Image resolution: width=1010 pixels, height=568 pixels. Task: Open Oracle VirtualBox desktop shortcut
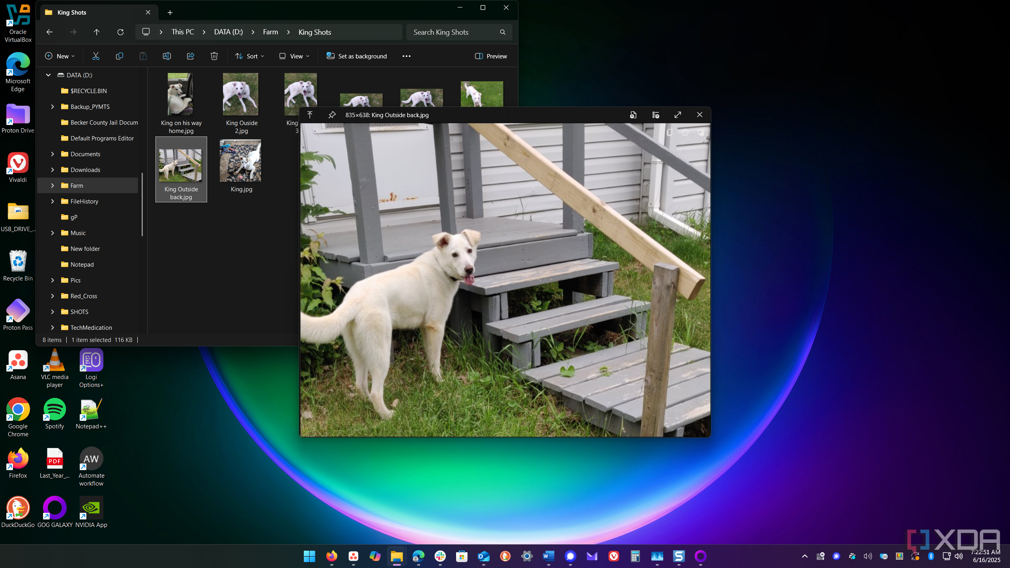(18, 24)
